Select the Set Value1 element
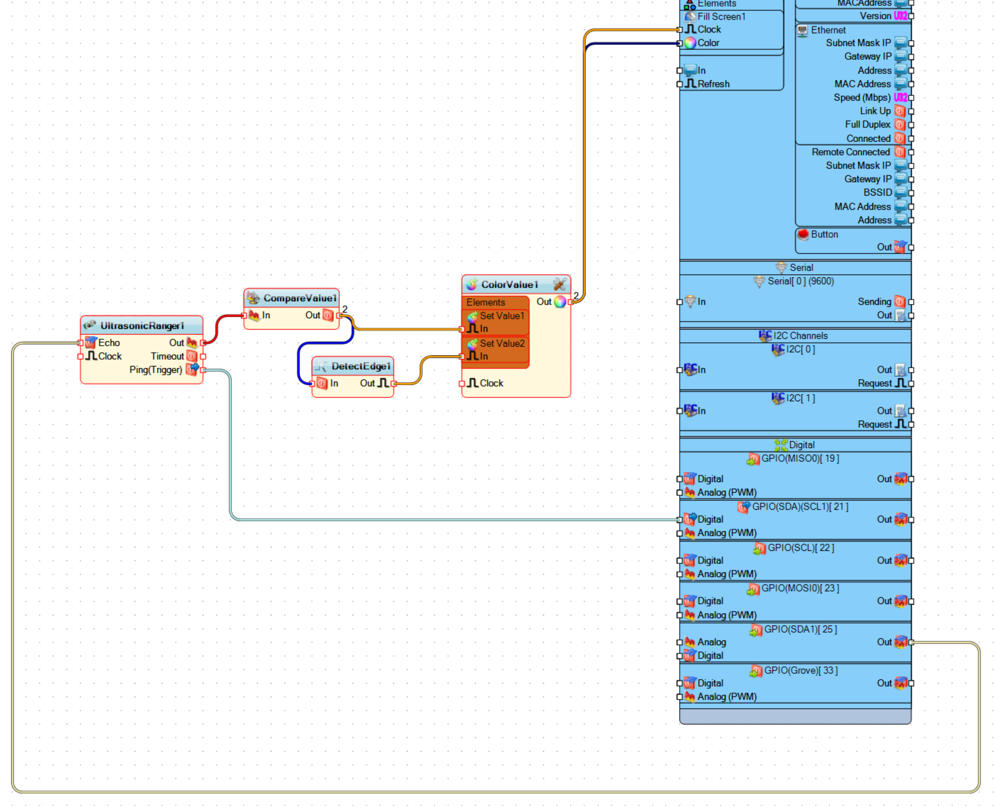Viewport: 995px width, 806px height. click(x=501, y=316)
